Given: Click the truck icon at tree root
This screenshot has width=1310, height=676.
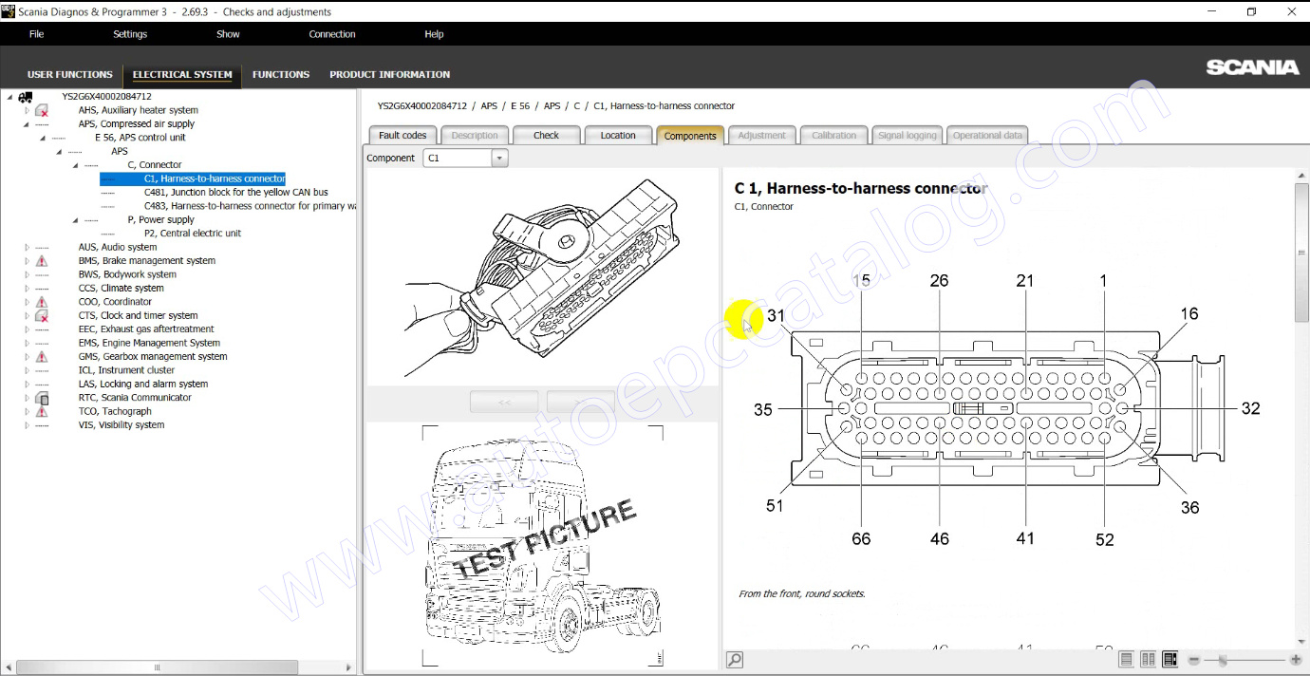Looking at the screenshot, I should [x=26, y=97].
